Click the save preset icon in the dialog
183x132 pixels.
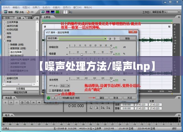(x=110, y=38)
